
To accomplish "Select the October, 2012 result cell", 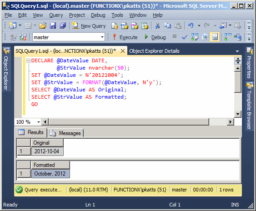I will [x=50, y=174].
